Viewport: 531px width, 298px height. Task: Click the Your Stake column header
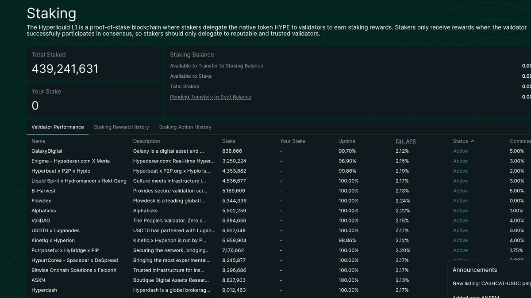pyautogui.click(x=292, y=141)
